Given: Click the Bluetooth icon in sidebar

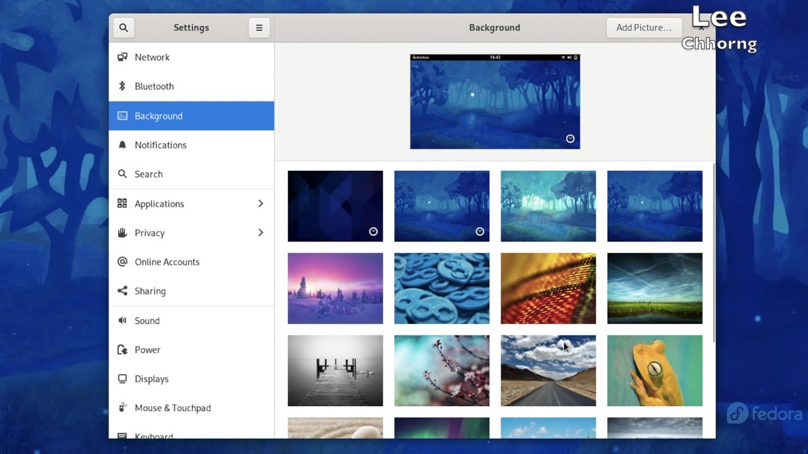Looking at the screenshot, I should tap(122, 86).
